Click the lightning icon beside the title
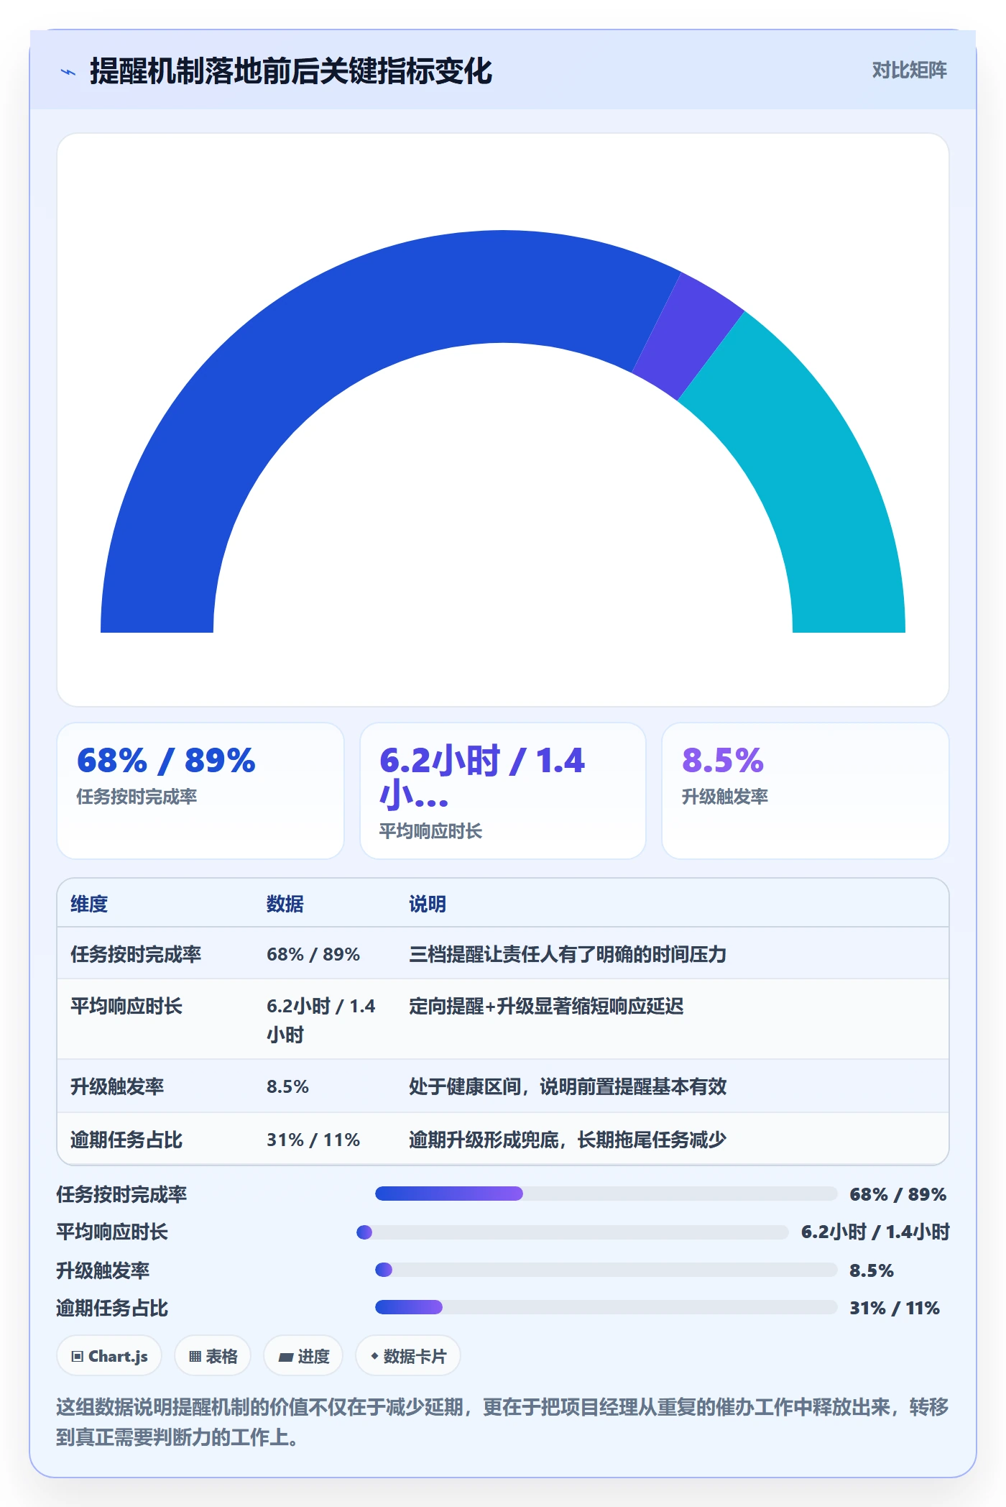Image resolution: width=1006 pixels, height=1507 pixels. [x=68, y=72]
